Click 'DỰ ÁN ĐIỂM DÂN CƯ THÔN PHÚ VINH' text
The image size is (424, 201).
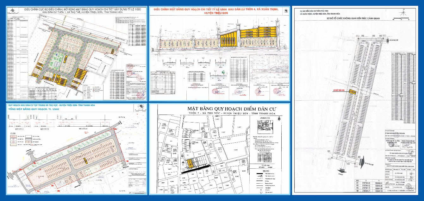point(314,11)
